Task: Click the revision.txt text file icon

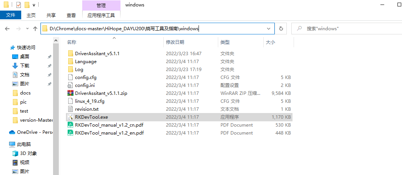Action: coord(70,109)
